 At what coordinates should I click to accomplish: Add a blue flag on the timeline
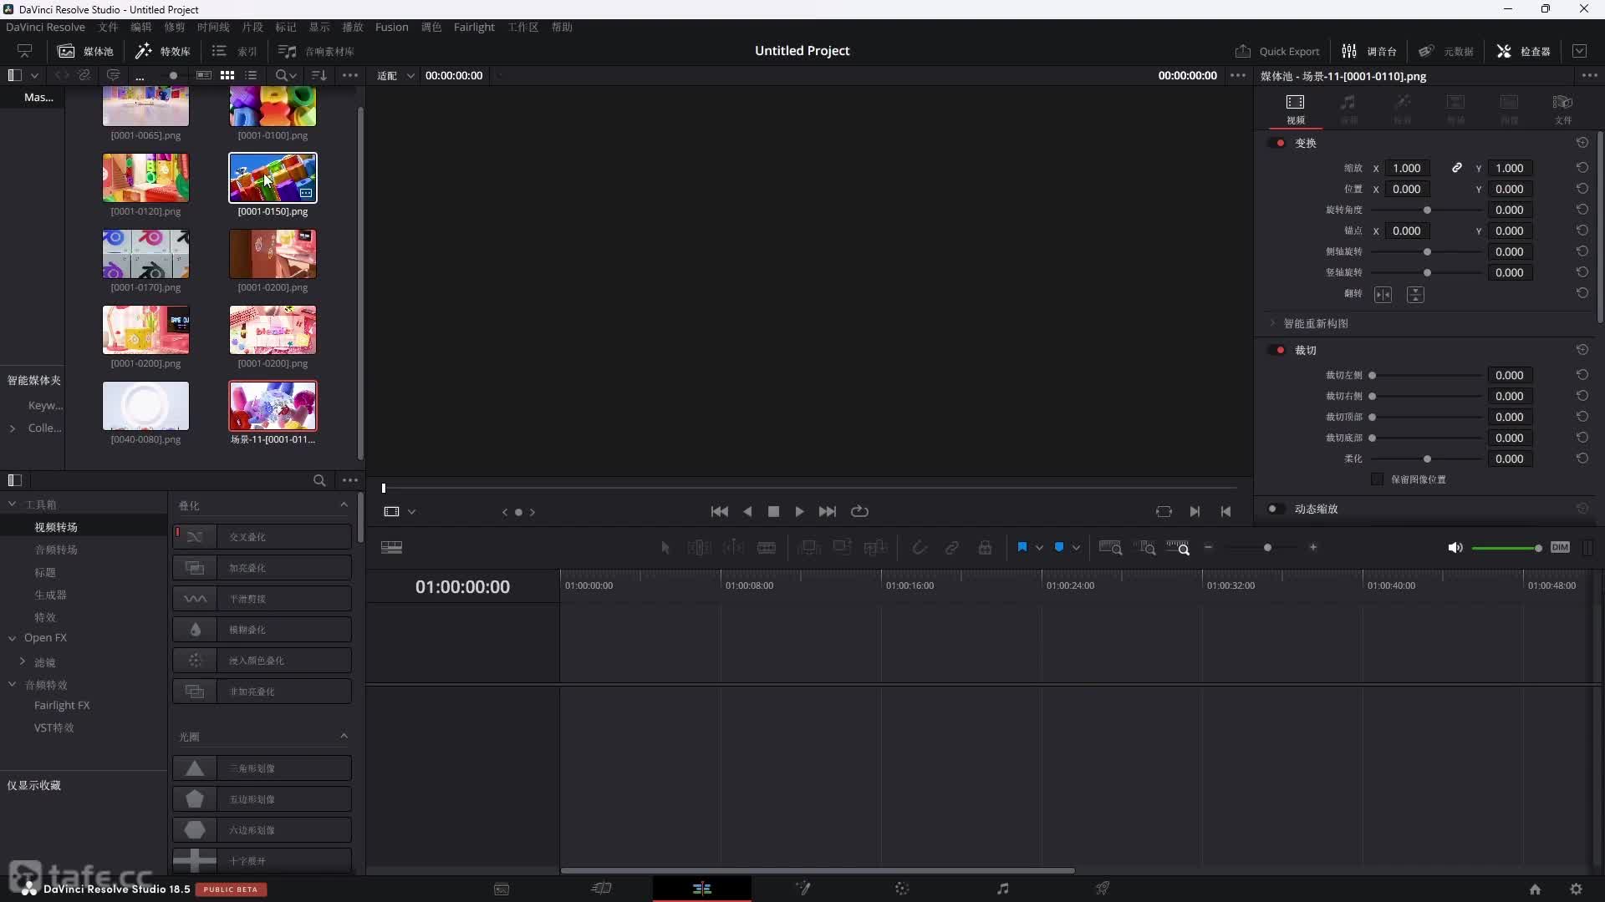click(x=1022, y=548)
